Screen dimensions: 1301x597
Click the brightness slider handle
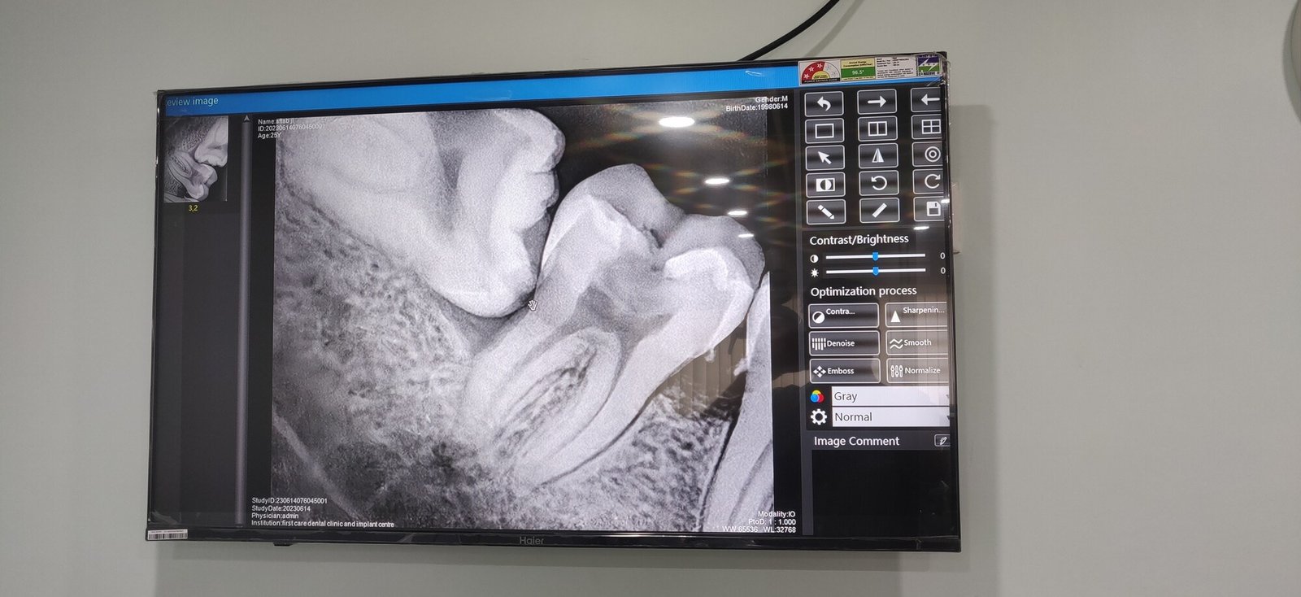click(x=876, y=271)
